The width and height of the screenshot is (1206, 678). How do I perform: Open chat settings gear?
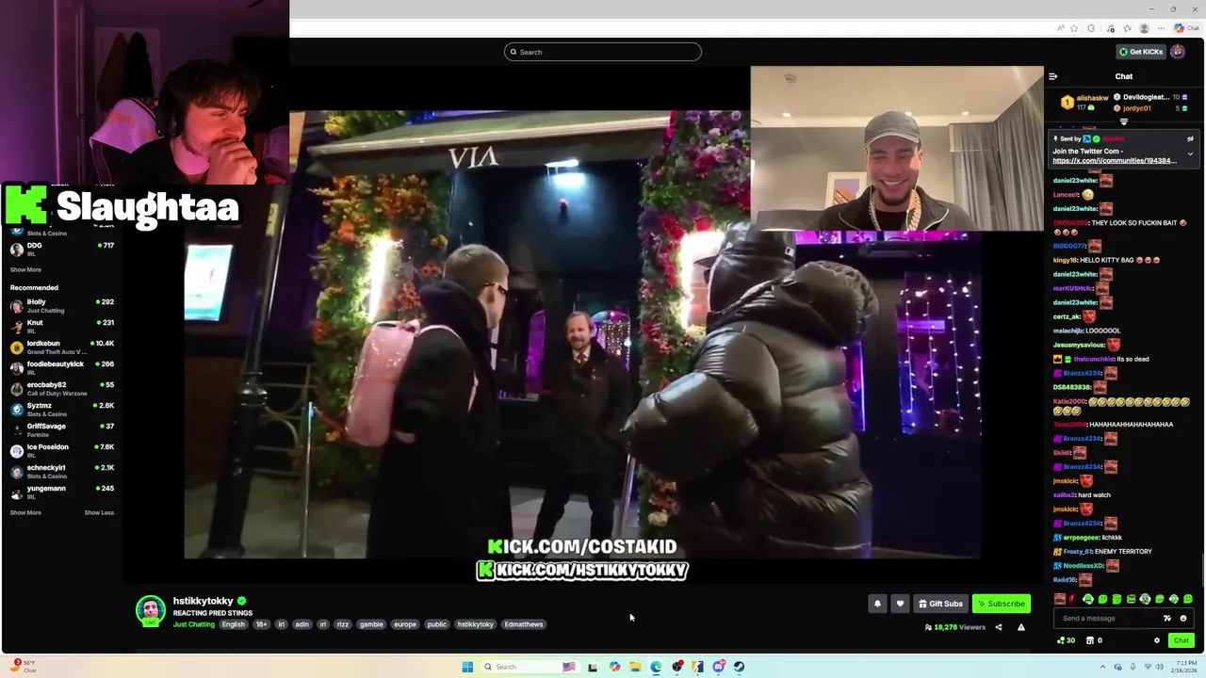point(1157,640)
